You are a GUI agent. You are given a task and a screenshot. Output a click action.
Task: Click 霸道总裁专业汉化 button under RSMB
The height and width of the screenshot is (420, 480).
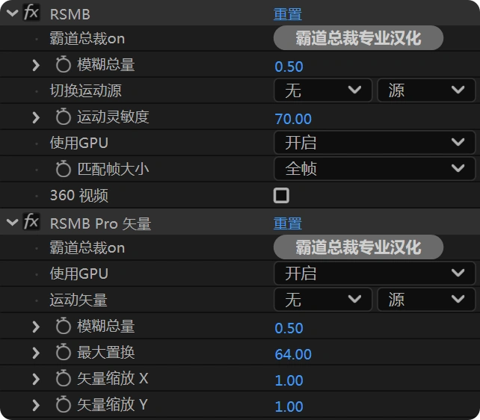pos(358,38)
